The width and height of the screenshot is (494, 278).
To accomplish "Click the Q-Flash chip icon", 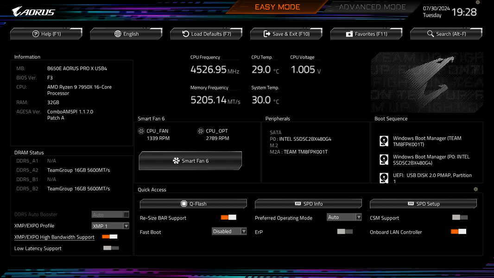I will [184, 204].
